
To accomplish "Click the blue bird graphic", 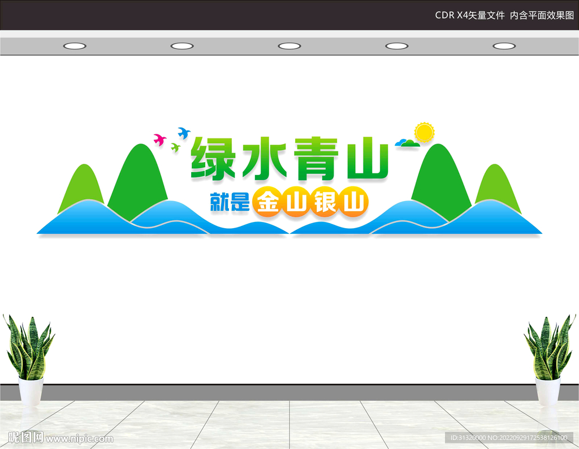I will (x=184, y=133).
